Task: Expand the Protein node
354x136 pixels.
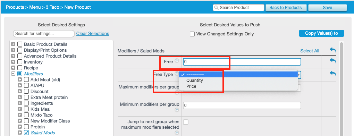Action: click(x=20, y=127)
